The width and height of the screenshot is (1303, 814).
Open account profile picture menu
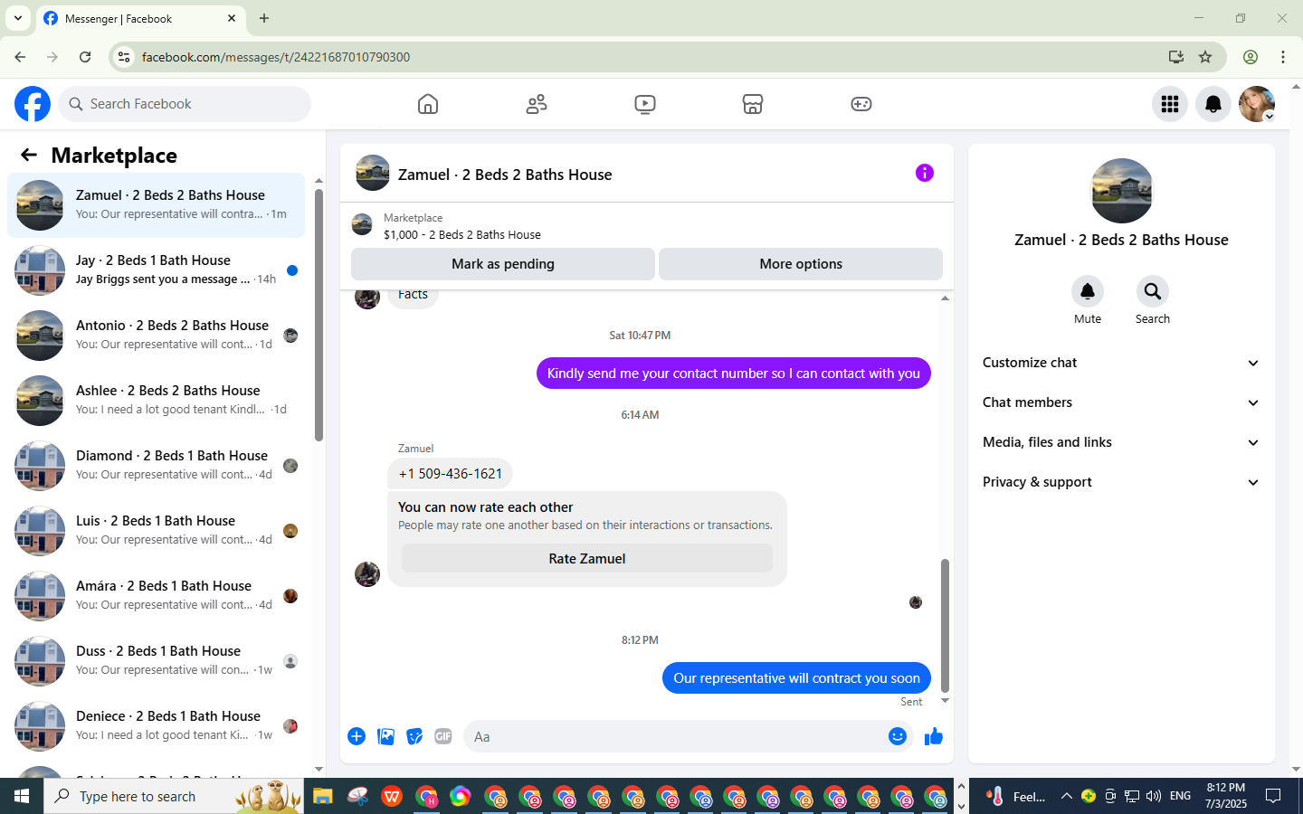click(1257, 104)
